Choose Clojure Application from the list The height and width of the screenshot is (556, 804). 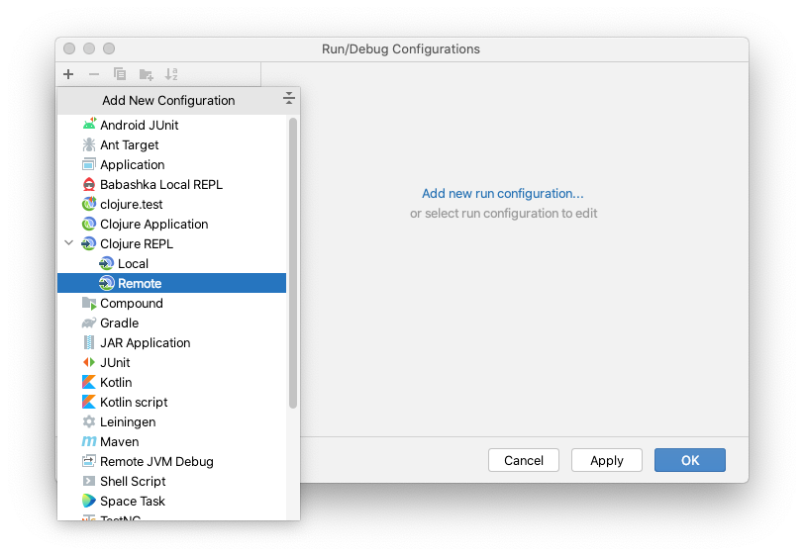tap(171, 224)
